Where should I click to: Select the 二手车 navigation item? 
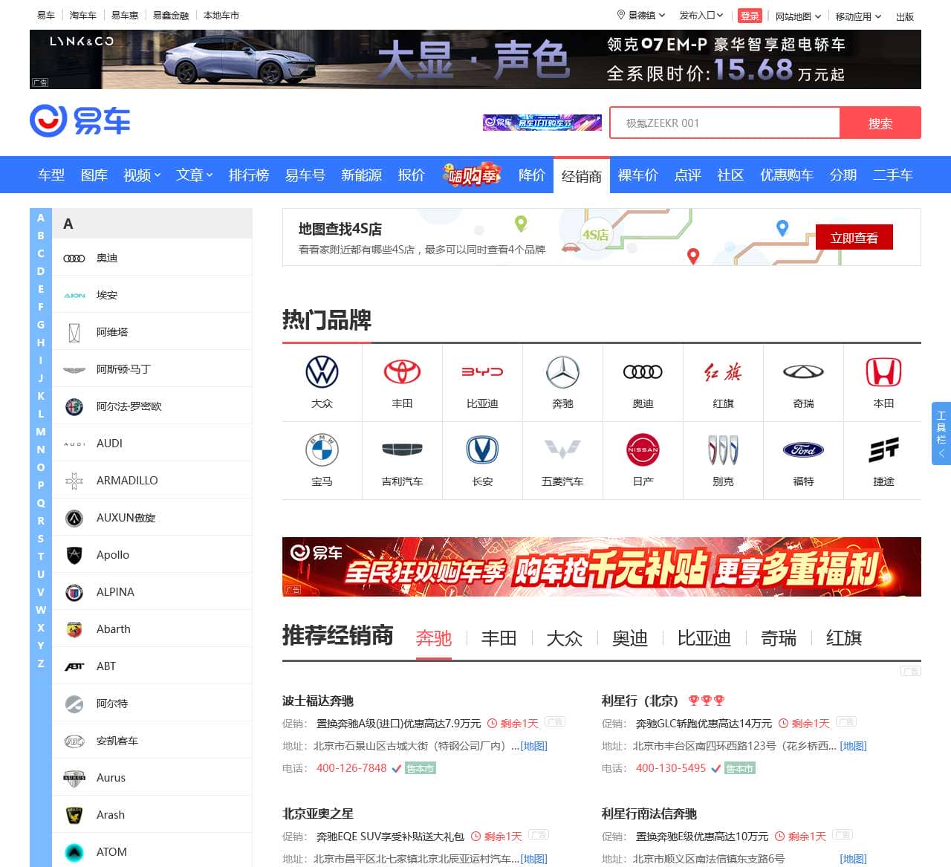point(892,175)
